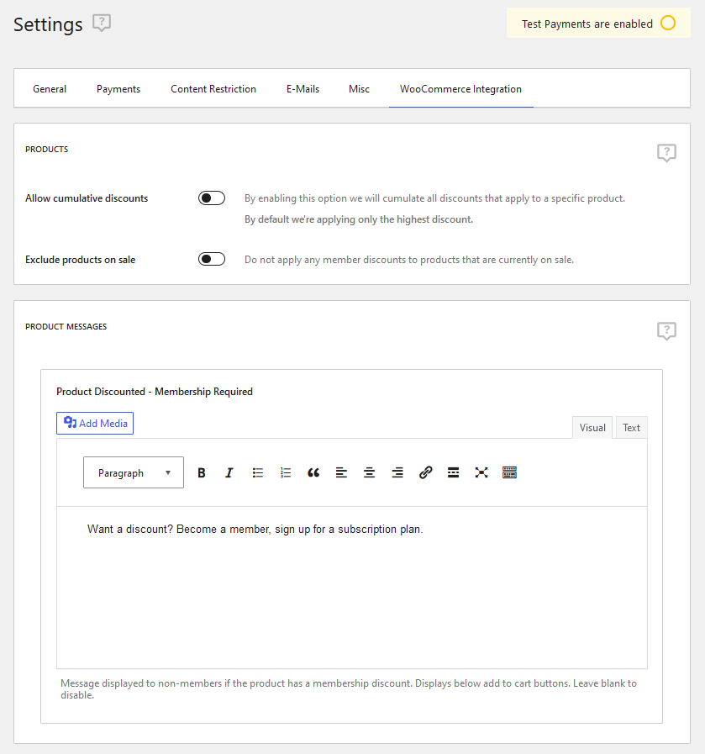Insert a blockquote
Viewport: 705px width, 754px height.
click(x=313, y=472)
